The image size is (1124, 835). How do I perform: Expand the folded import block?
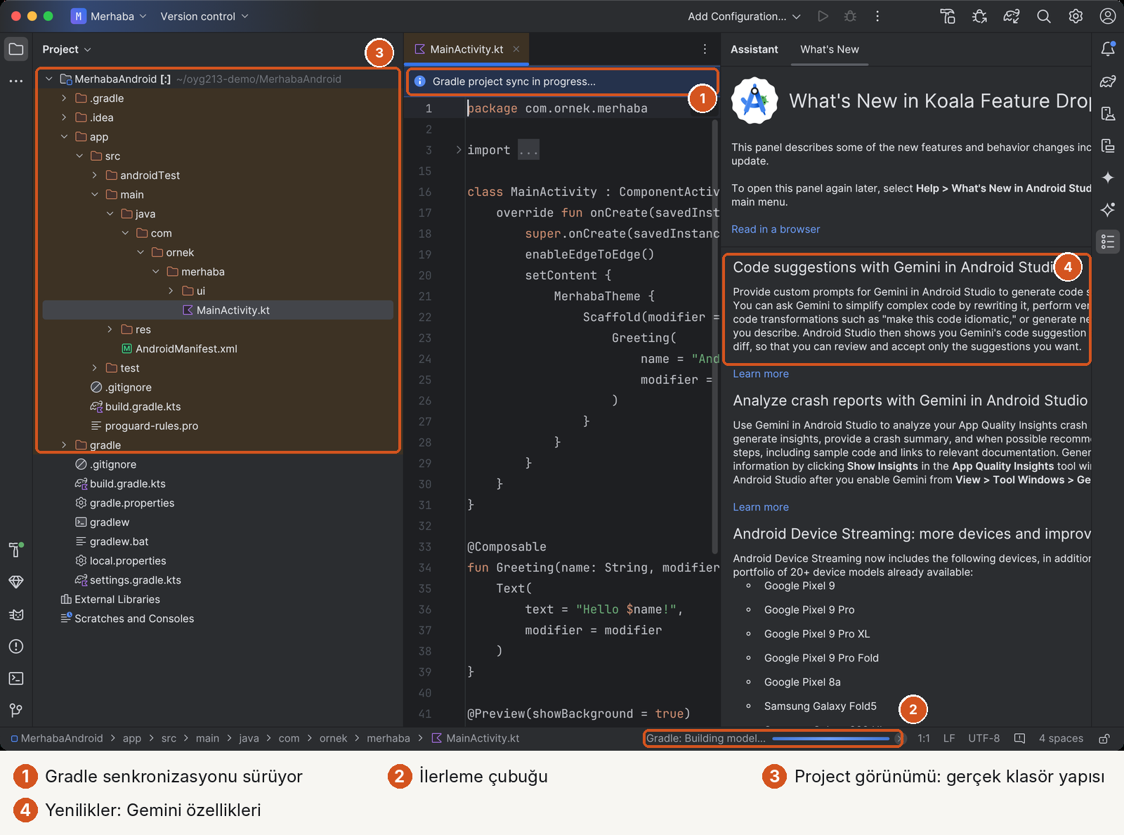point(459,150)
